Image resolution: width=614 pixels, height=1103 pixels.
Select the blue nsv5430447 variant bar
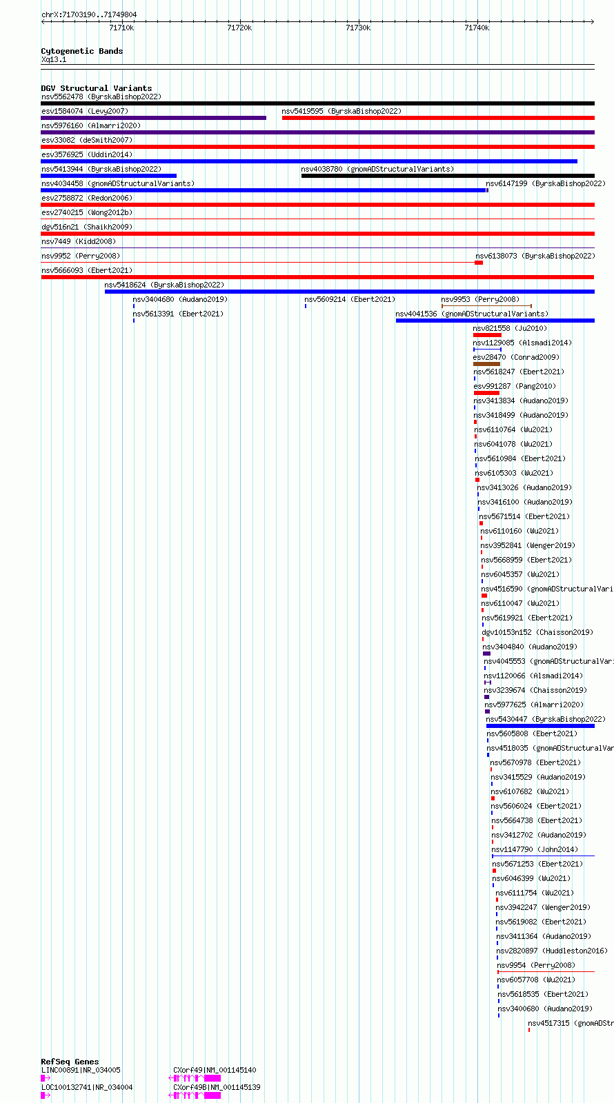540,726
